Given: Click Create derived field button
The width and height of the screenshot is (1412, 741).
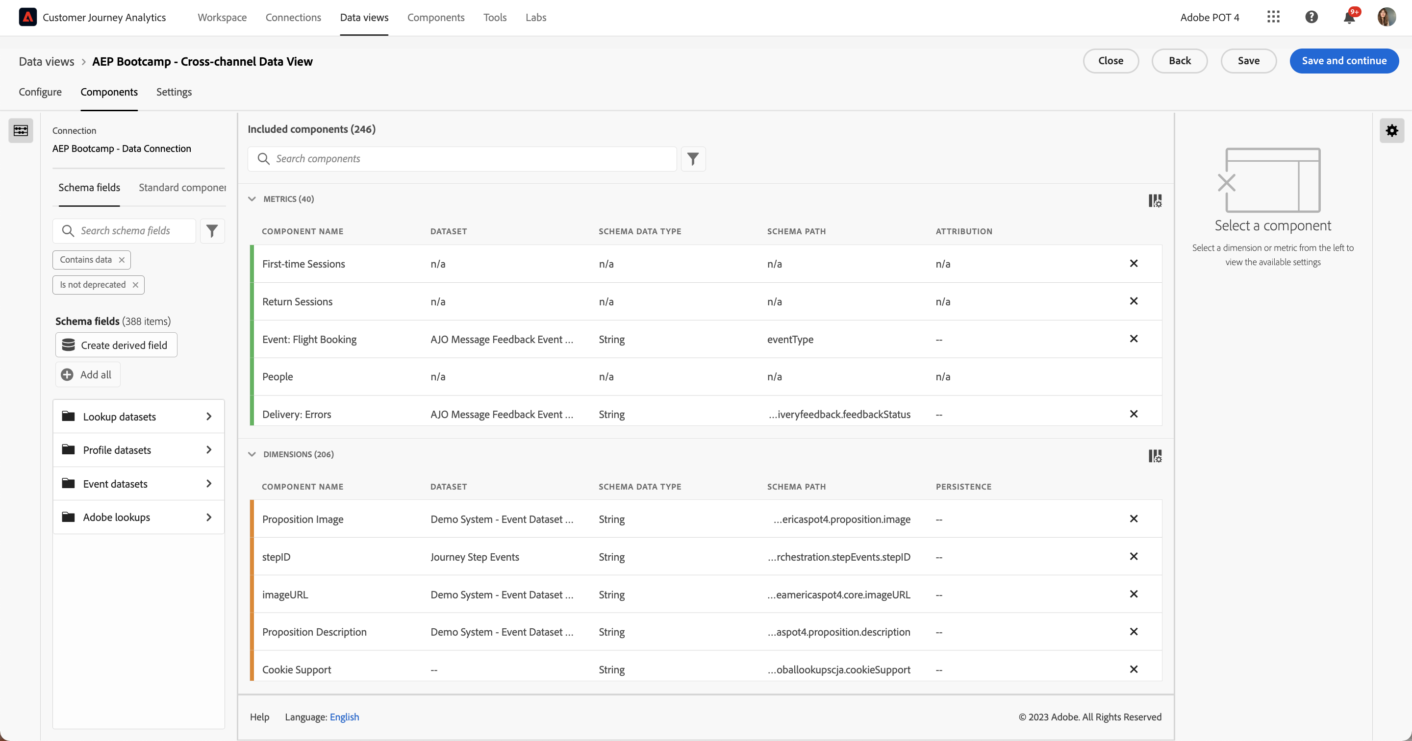Looking at the screenshot, I should pyautogui.click(x=116, y=346).
